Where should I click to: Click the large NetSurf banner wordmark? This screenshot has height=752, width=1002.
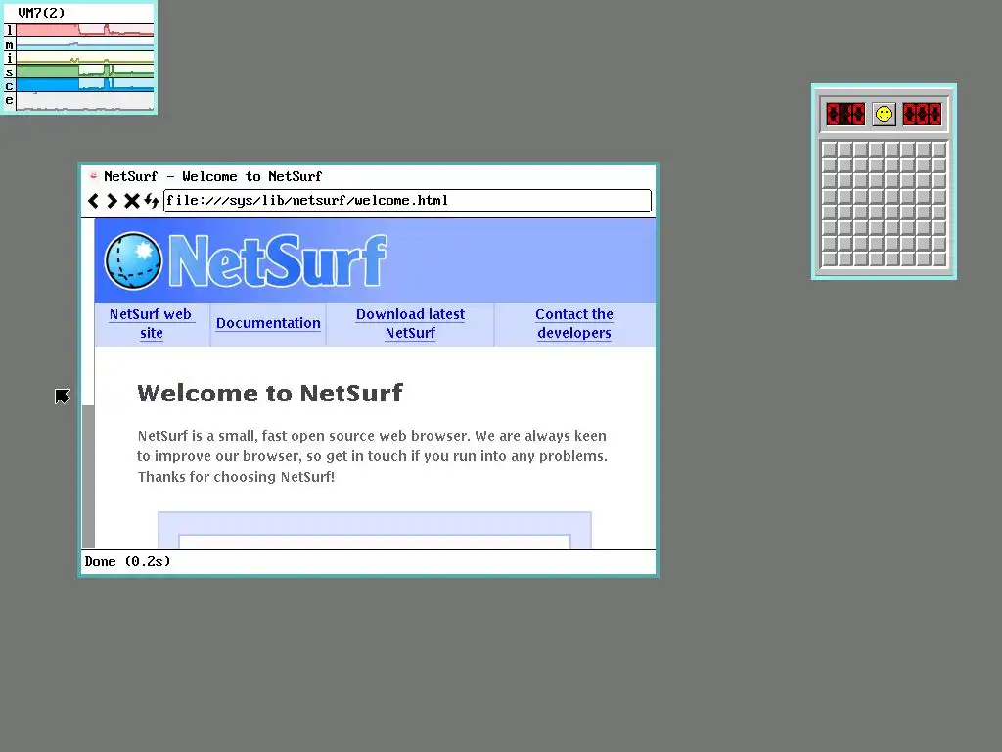(x=278, y=260)
